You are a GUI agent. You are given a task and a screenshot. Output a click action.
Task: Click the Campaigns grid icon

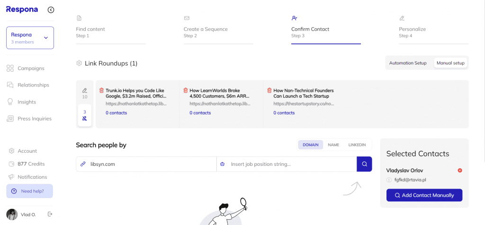pyautogui.click(x=10, y=68)
